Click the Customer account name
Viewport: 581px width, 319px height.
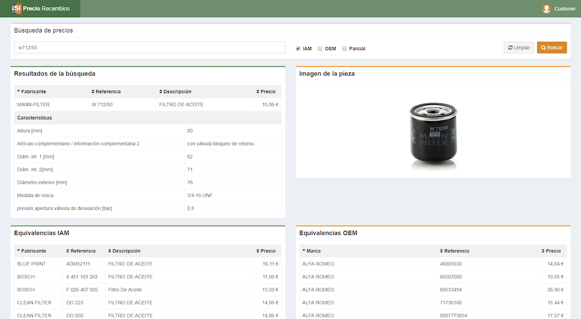point(565,9)
